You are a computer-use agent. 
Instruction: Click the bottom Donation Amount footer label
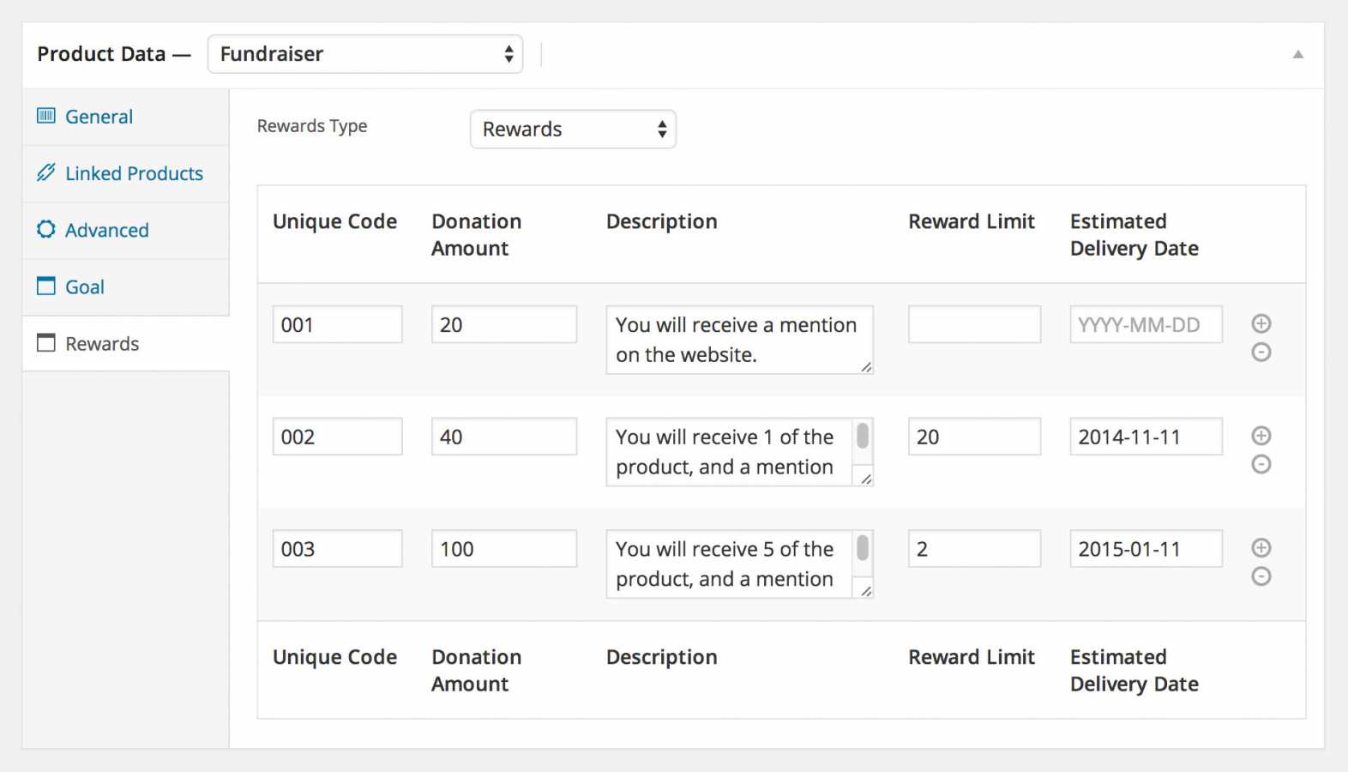tap(477, 671)
